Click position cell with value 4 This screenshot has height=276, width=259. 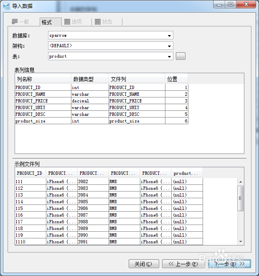click(x=177, y=107)
